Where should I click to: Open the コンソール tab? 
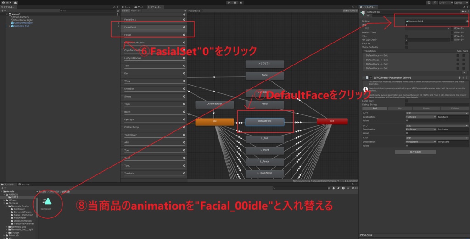(x=24, y=185)
